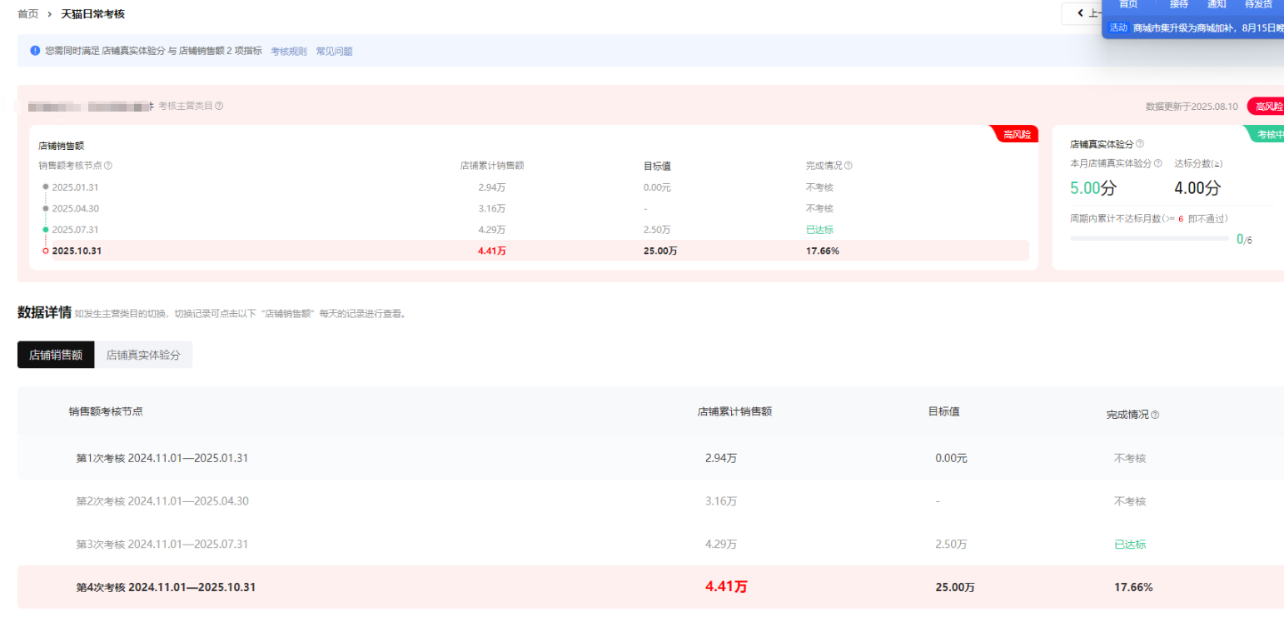Open 接待 in the top floating bar
This screenshot has width=1284, height=622.
[1178, 4]
